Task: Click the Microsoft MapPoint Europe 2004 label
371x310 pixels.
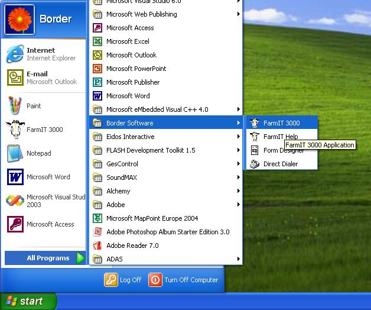Action: point(152,218)
